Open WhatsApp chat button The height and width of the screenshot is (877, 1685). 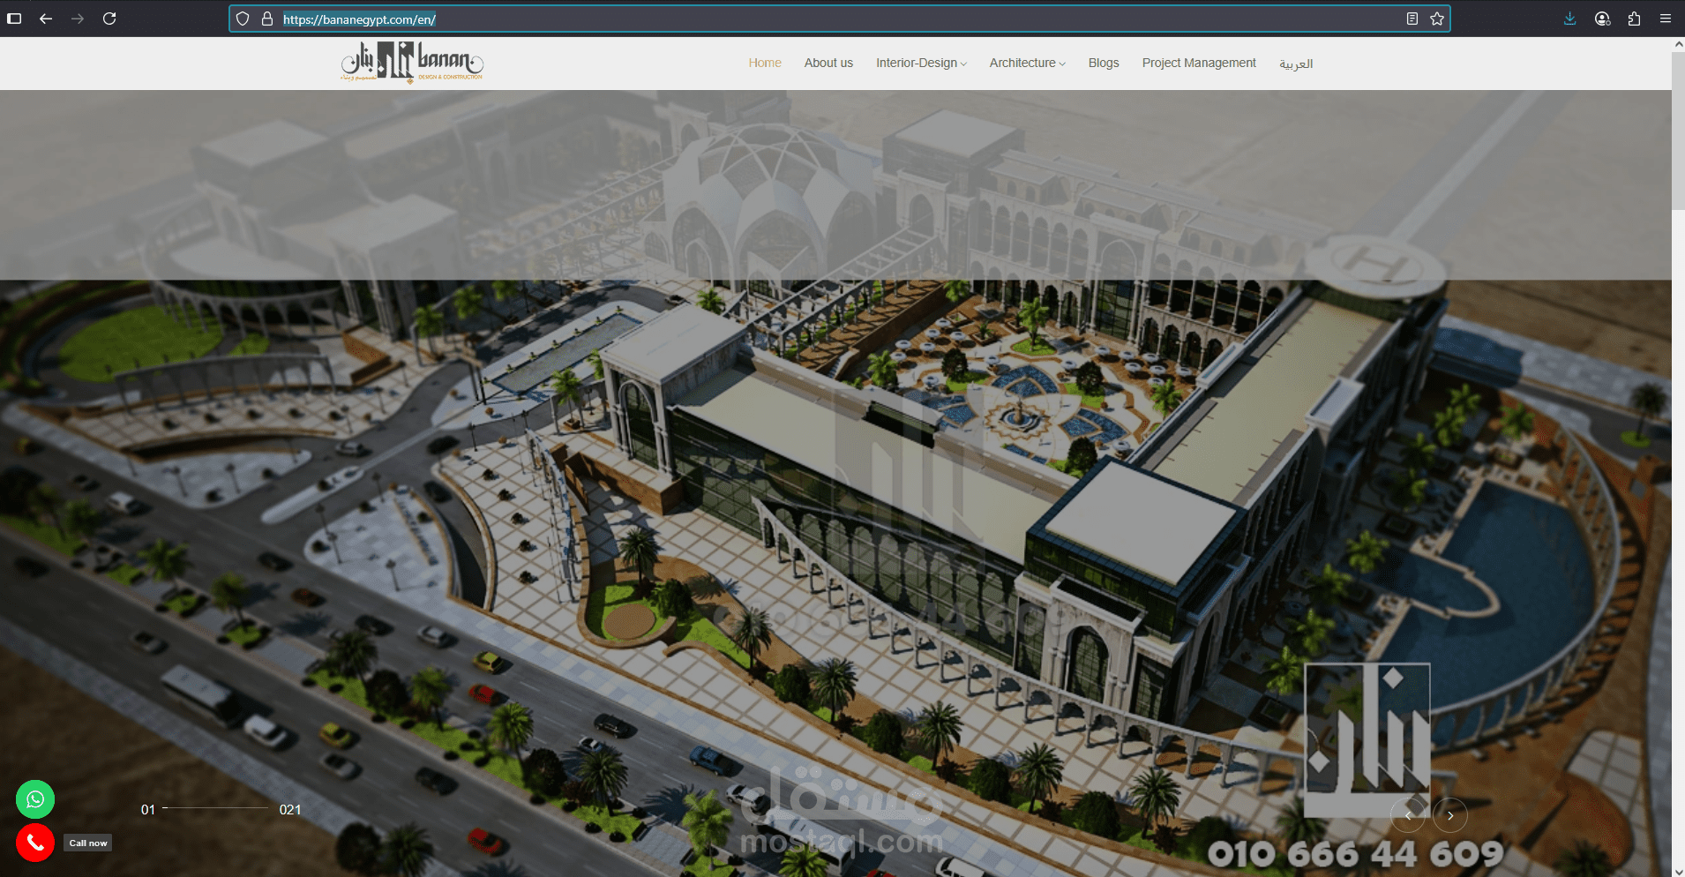pos(35,799)
